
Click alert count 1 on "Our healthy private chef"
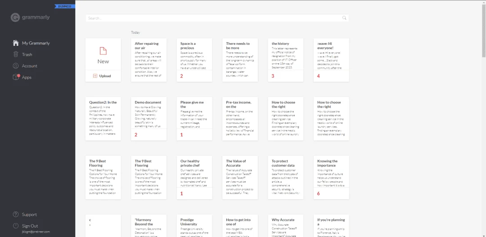[x=182, y=193]
